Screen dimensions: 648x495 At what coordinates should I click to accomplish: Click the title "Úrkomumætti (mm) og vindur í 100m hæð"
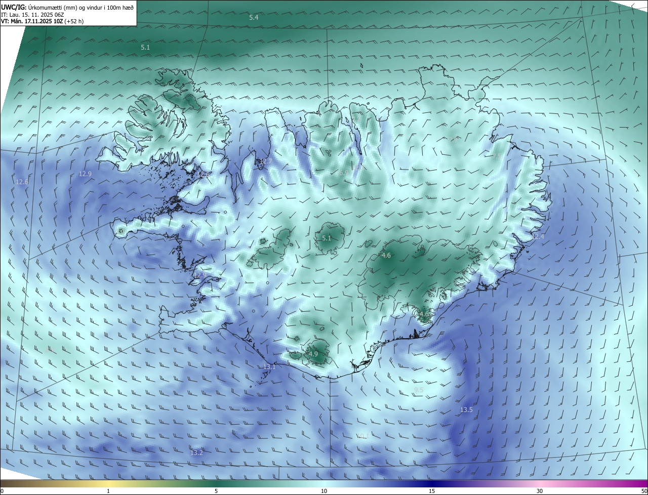80,7
